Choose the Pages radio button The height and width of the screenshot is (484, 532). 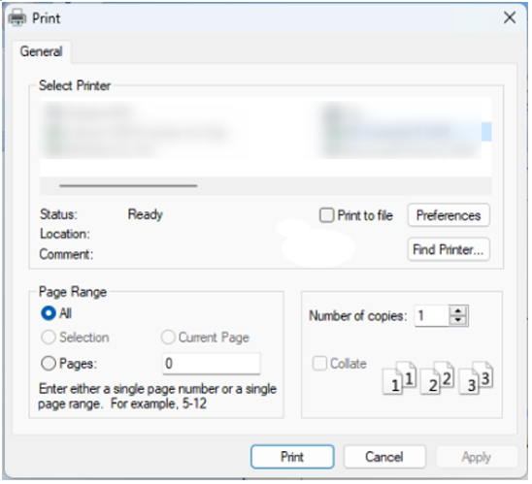(49, 364)
